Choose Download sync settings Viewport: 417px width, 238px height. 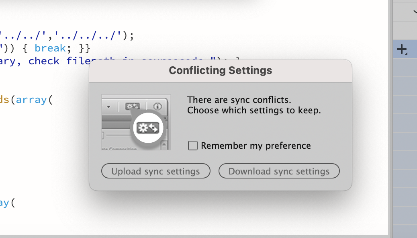[x=279, y=171]
